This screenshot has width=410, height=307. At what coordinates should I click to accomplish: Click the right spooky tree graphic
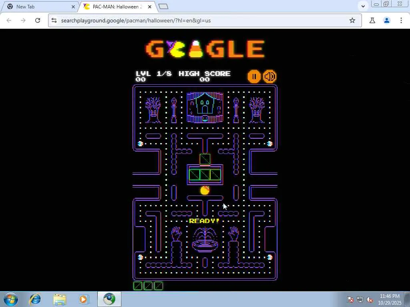click(257, 110)
